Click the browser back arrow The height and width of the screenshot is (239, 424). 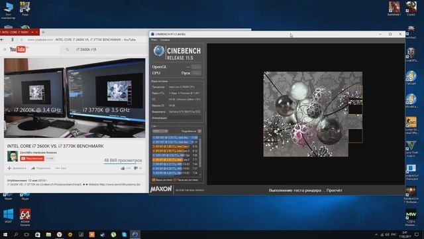tap(2, 40)
